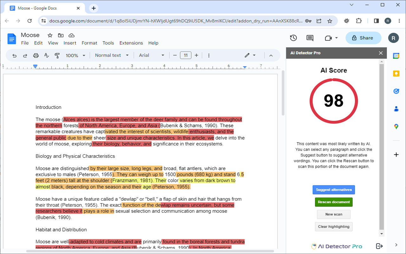The width and height of the screenshot is (406, 254).
Task: Open the Insert menu
Action: coord(70,43)
